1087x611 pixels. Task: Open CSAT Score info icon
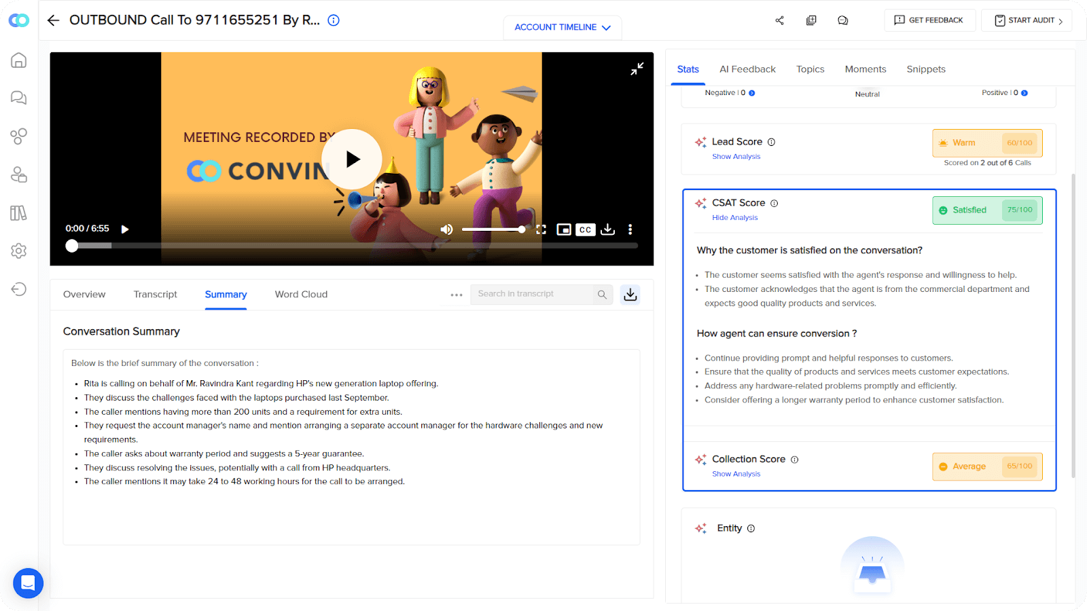(x=774, y=203)
